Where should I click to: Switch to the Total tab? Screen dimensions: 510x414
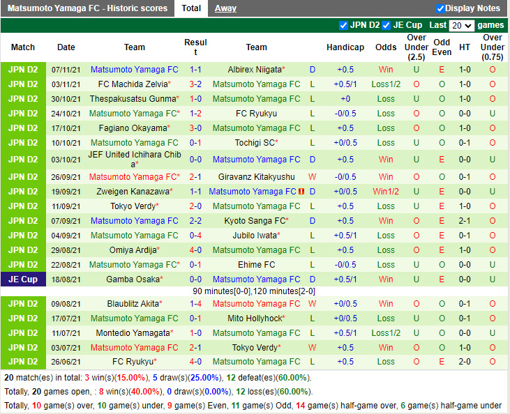coord(191,8)
